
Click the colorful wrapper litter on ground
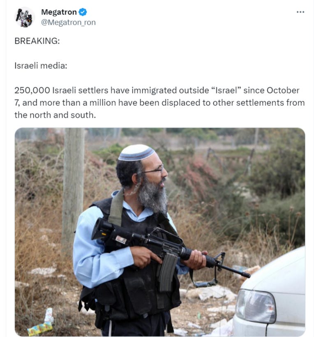pos(40,329)
